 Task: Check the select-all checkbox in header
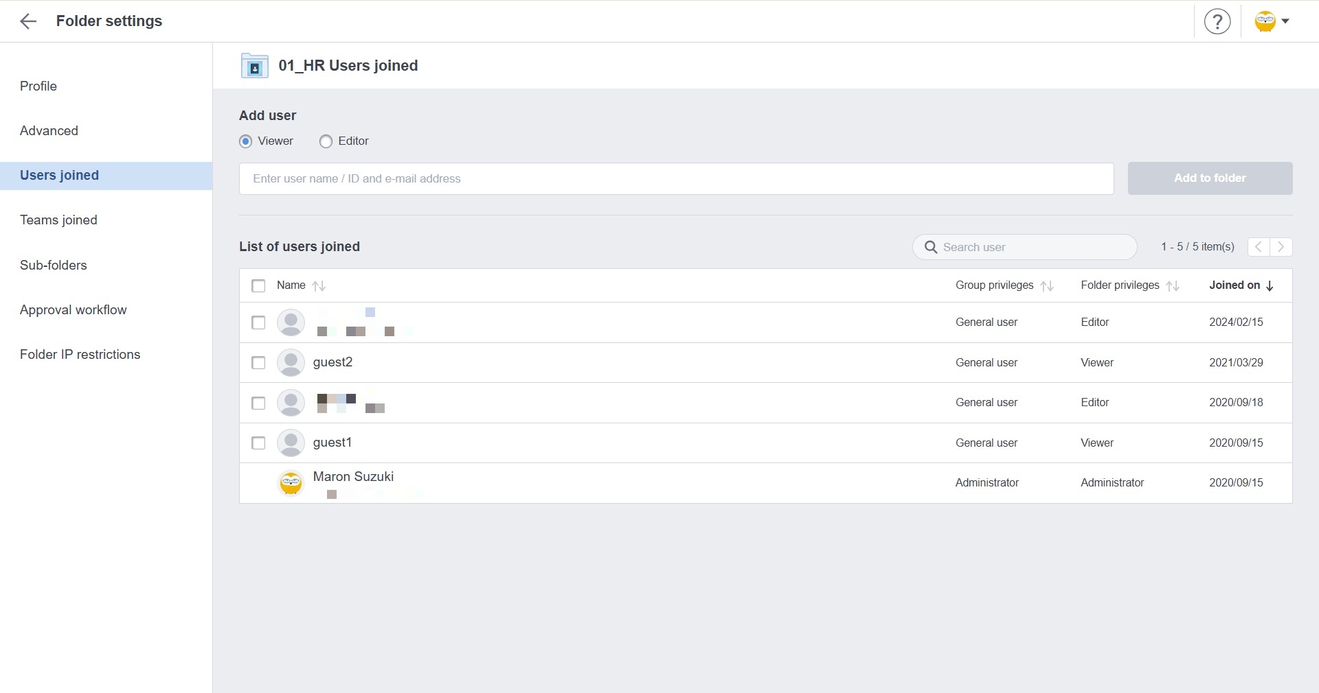[258, 285]
